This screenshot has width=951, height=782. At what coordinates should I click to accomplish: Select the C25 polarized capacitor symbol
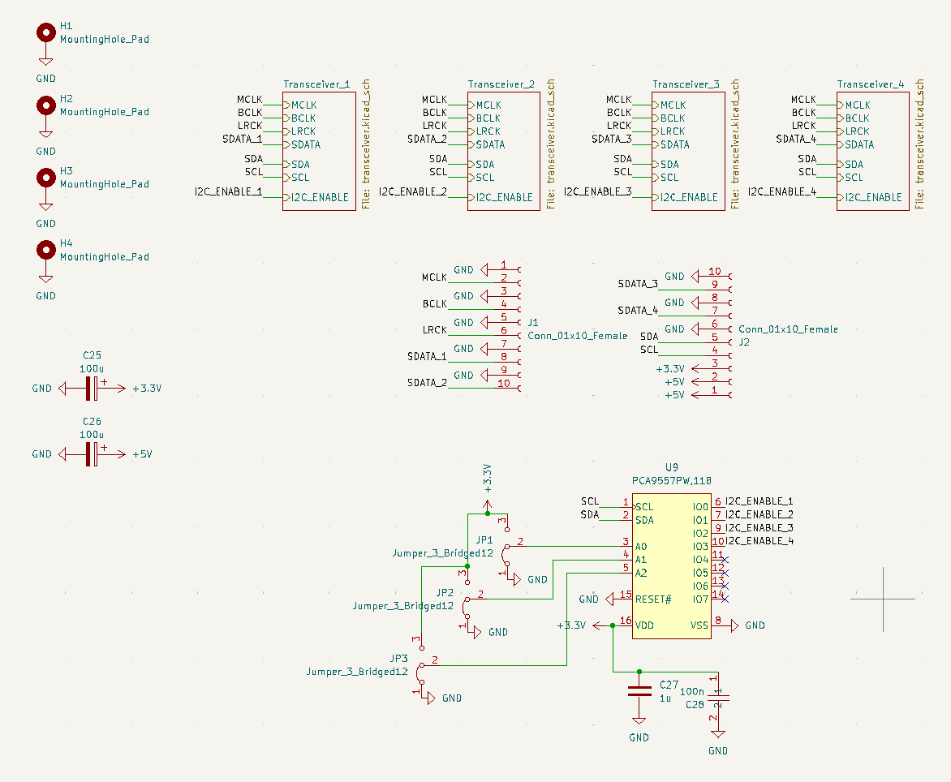pyautogui.click(x=92, y=388)
